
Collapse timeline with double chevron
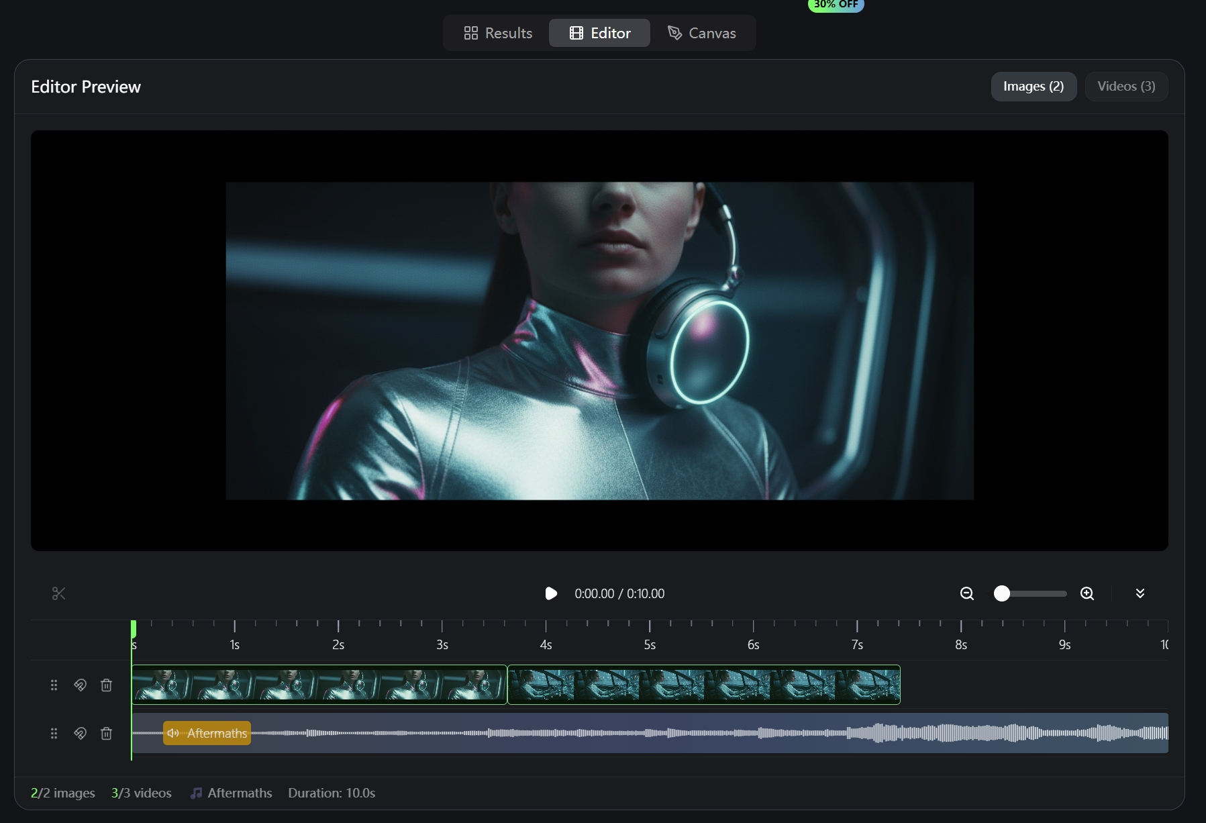coord(1140,593)
